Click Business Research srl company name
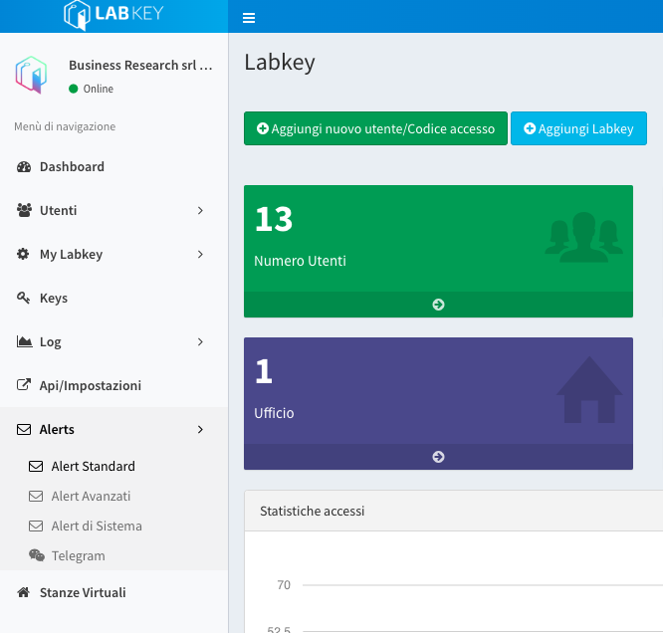 pos(140,65)
